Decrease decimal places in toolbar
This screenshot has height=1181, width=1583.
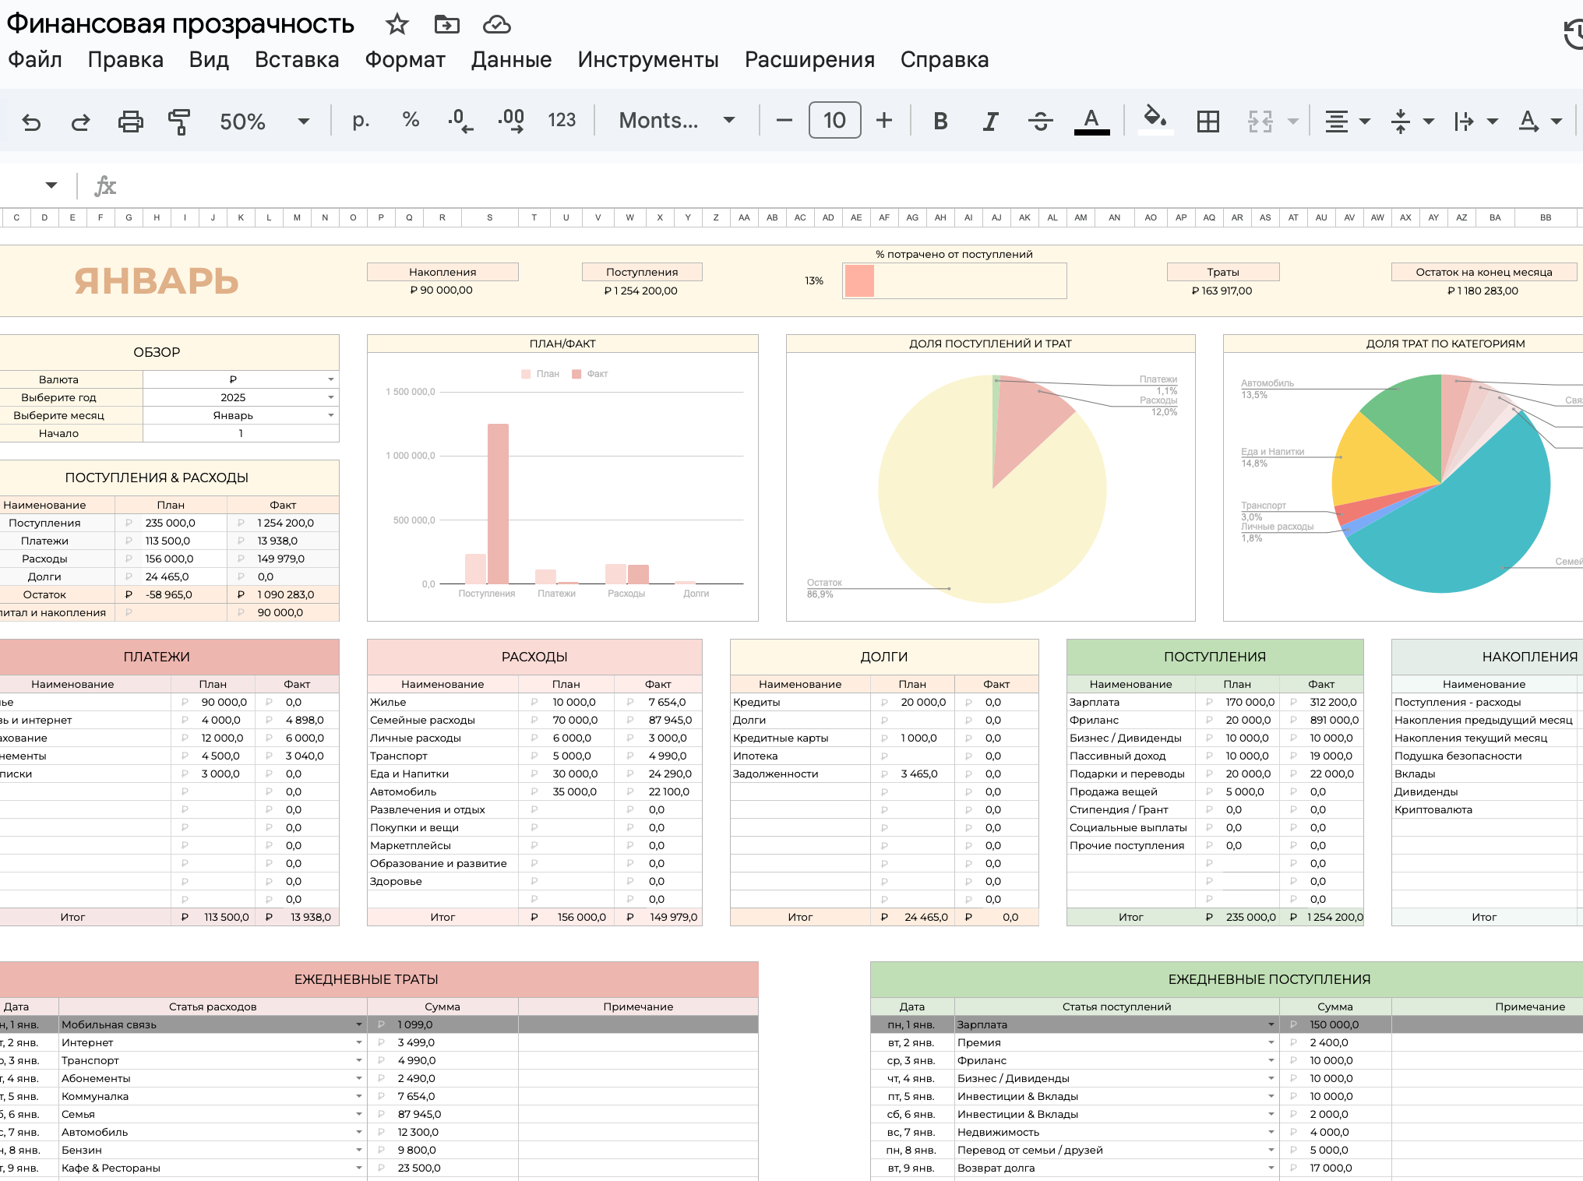pyautogui.click(x=460, y=121)
